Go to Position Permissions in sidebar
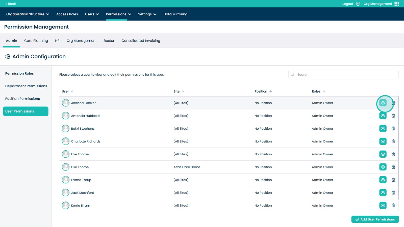This screenshot has height=227, width=404. click(22, 99)
